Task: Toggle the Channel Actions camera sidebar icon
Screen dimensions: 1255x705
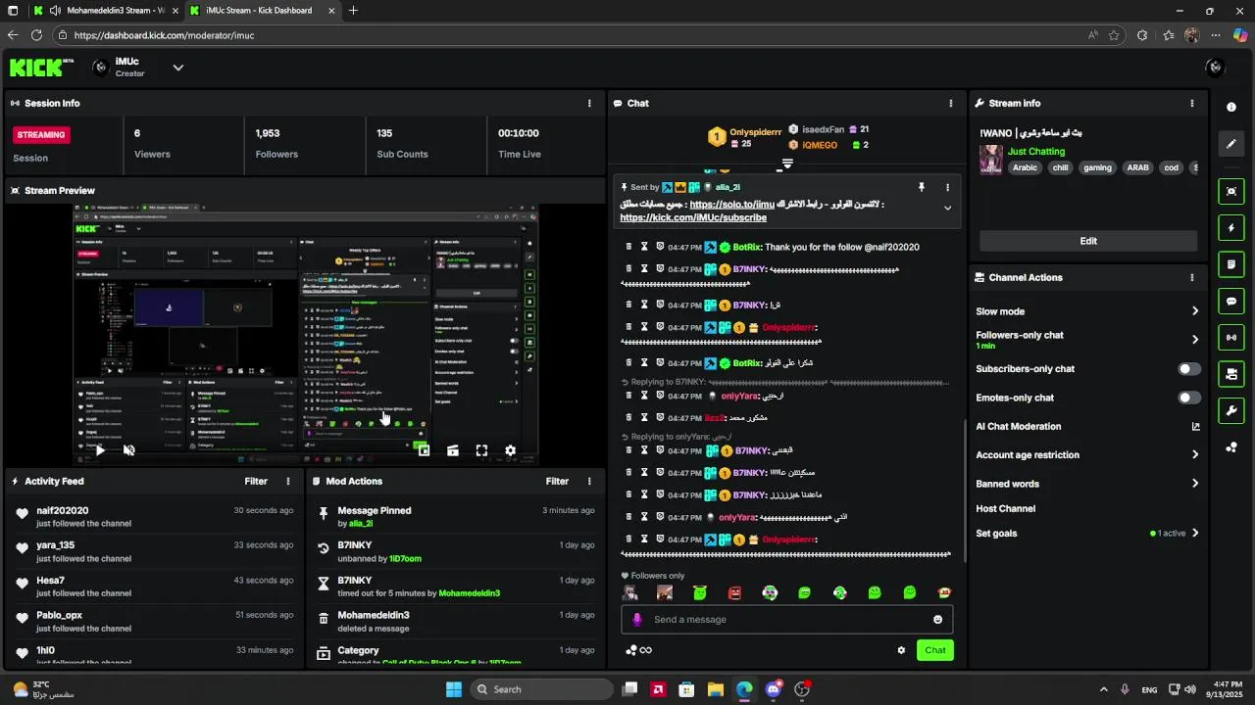Action: [1231, 374]
